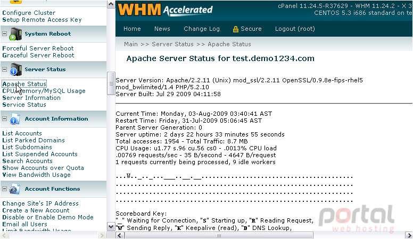Collapse the Server Status section
This screenshot has height=239, width=413.
point(4,70)
